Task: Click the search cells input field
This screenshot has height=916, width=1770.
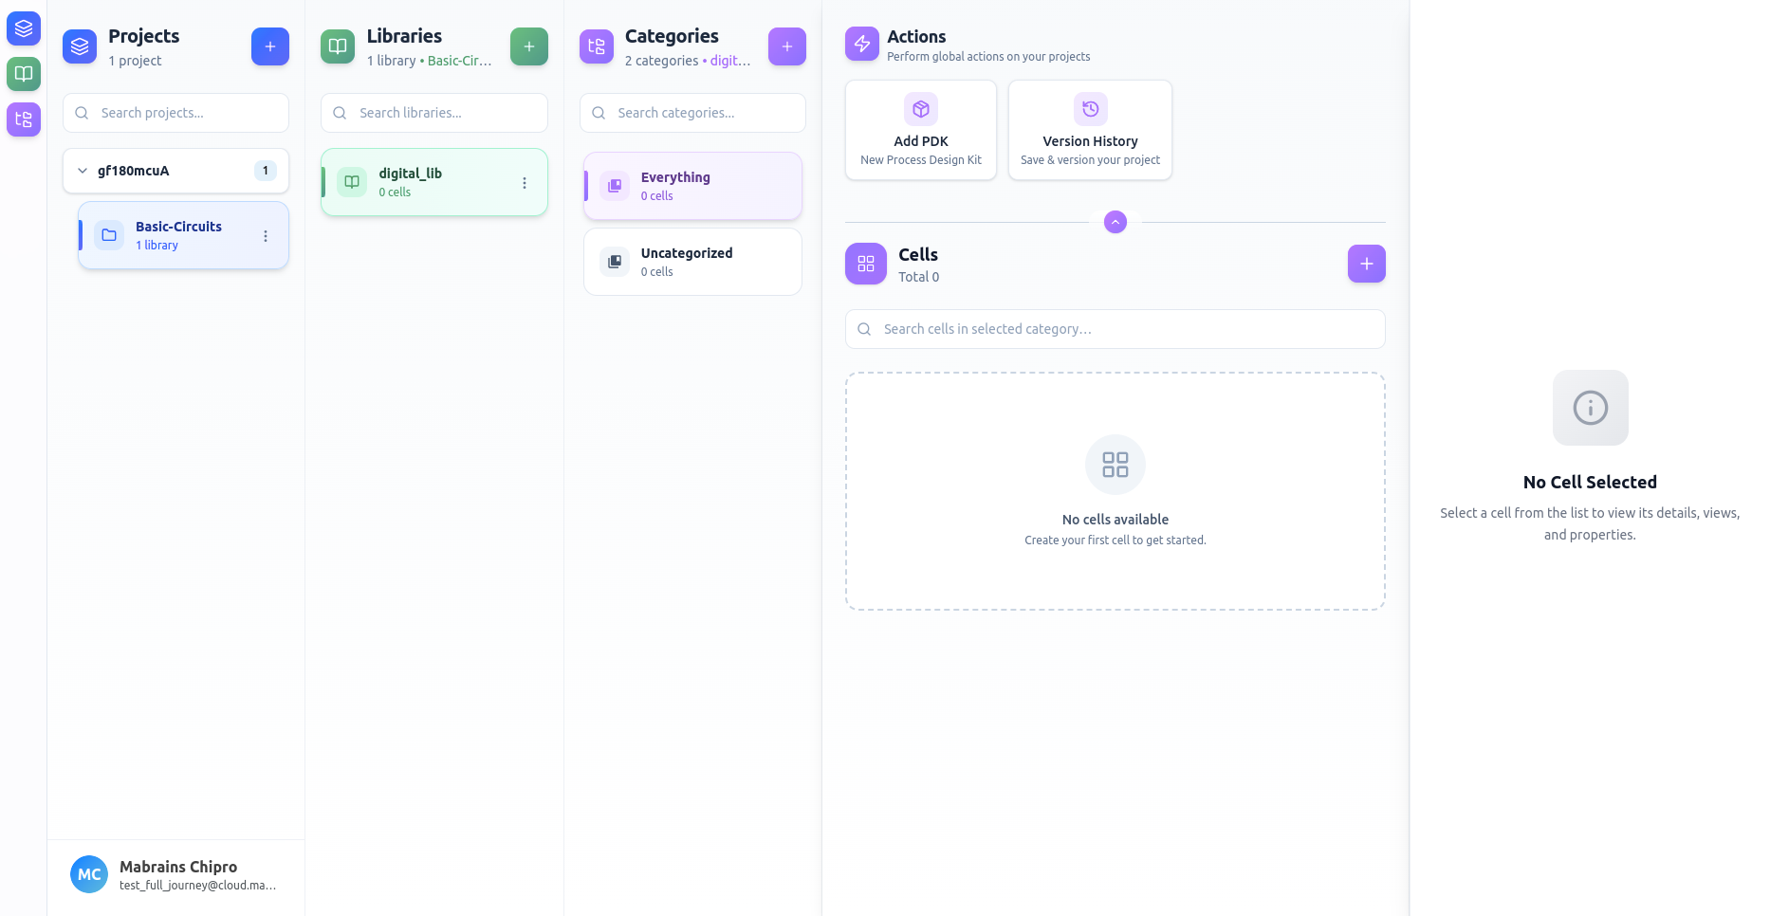Action: click(1115, 329)
